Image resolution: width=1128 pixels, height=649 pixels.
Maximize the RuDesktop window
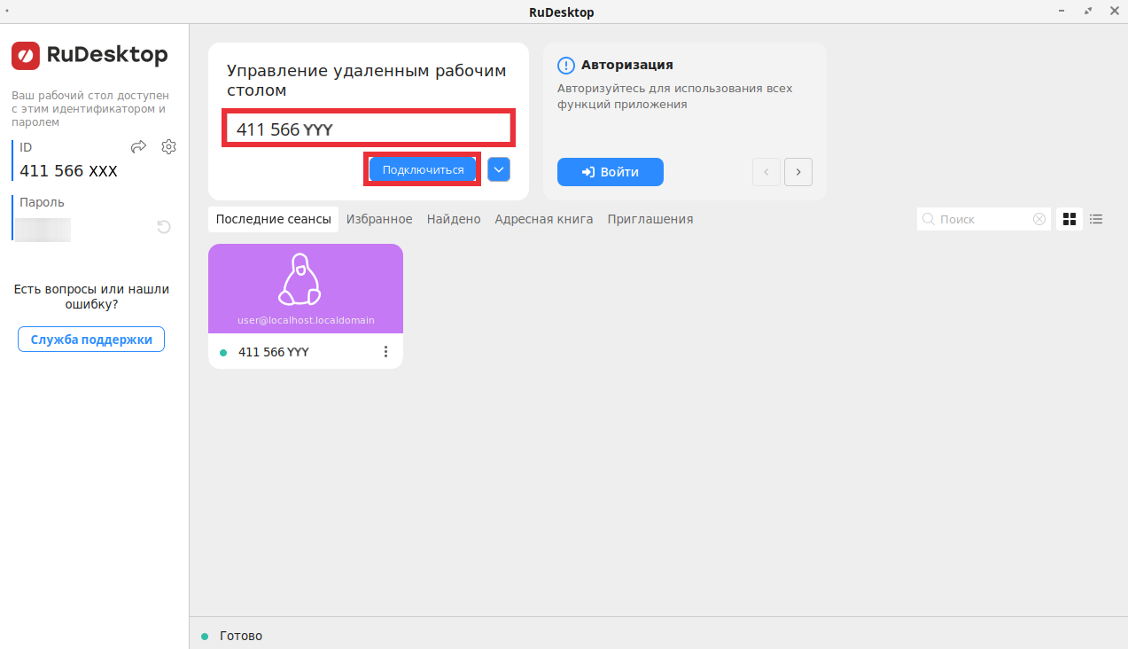pos(1088,12)
